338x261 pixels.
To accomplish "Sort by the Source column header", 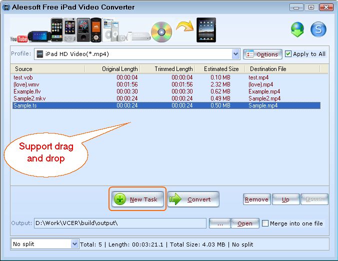I will coord(47,69).
